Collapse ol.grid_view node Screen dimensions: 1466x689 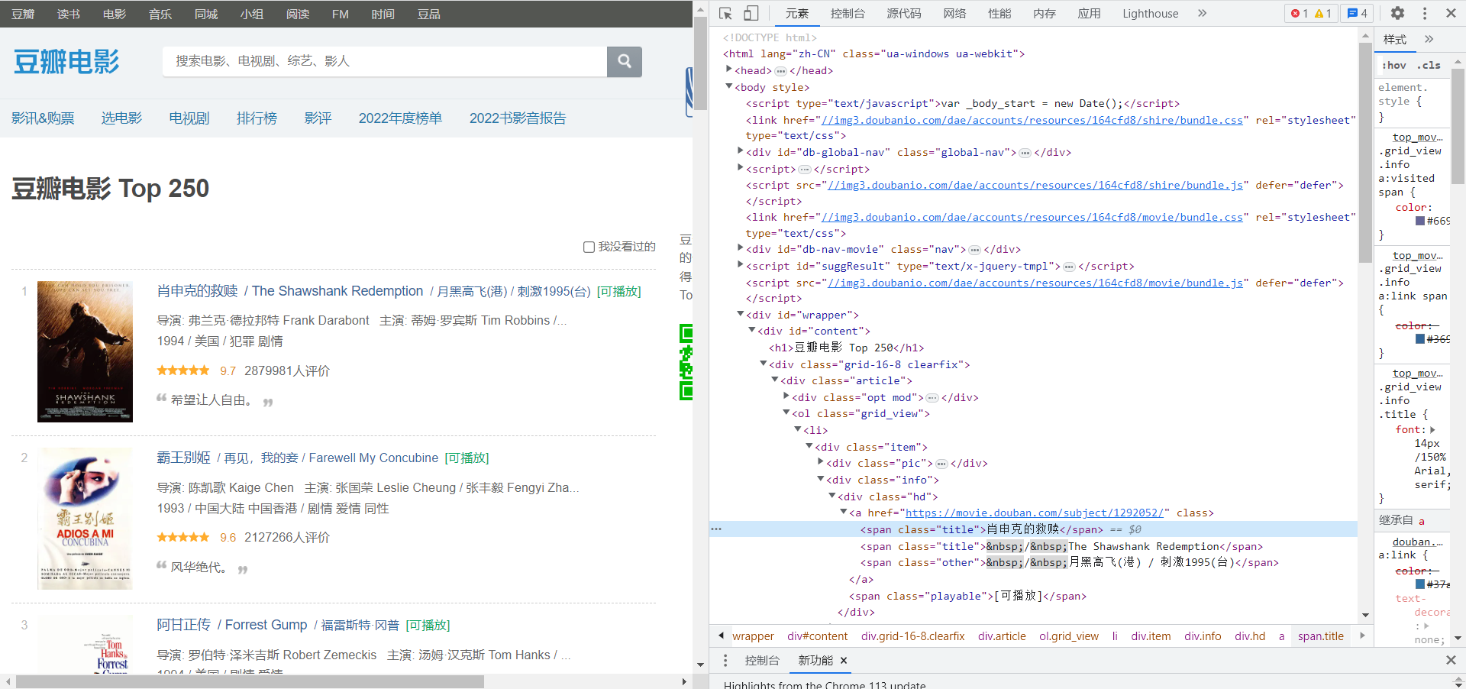point(786,412)
